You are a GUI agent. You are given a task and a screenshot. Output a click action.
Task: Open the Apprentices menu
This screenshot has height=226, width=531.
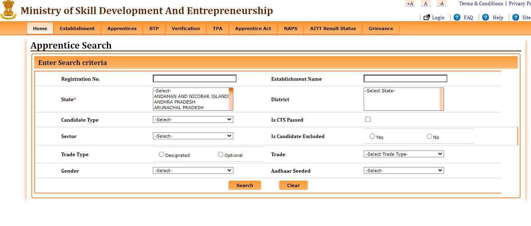(x=122, y=29)
